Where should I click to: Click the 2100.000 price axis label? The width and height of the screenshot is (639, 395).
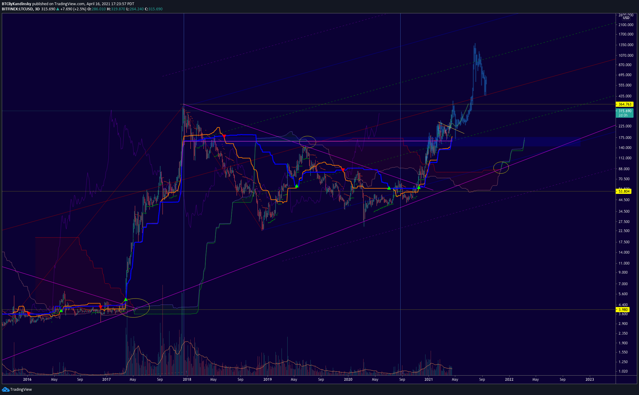tap(626, 25)
